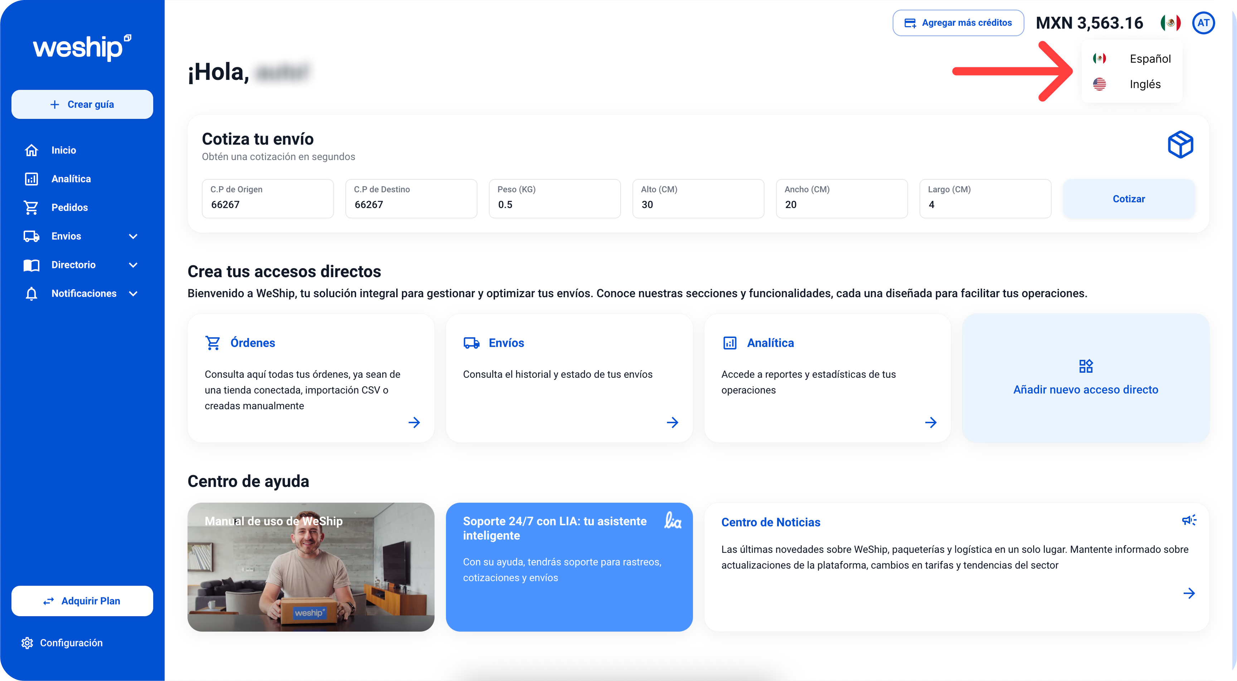This screenshot has width=1237, height=681.
Task: Open the Analítica shortcut title link
Action: [770, 343]
